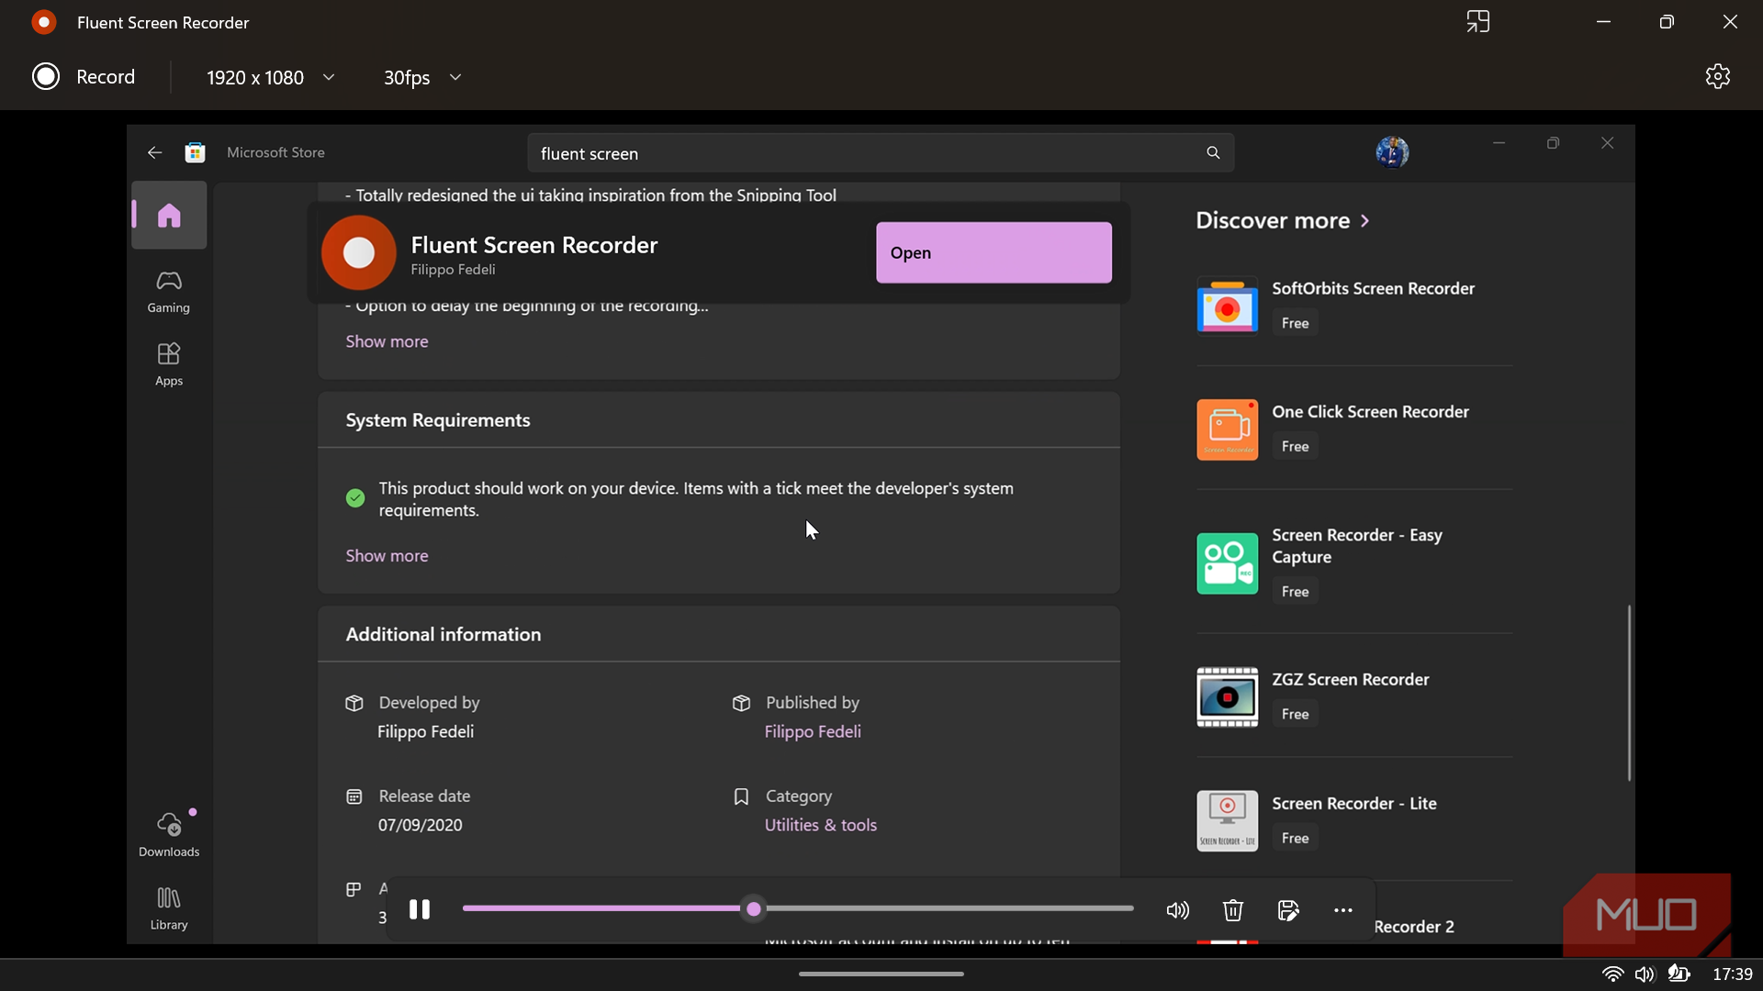Open Library in Store sidebar
1763x991 pixels.
point(169,908)
